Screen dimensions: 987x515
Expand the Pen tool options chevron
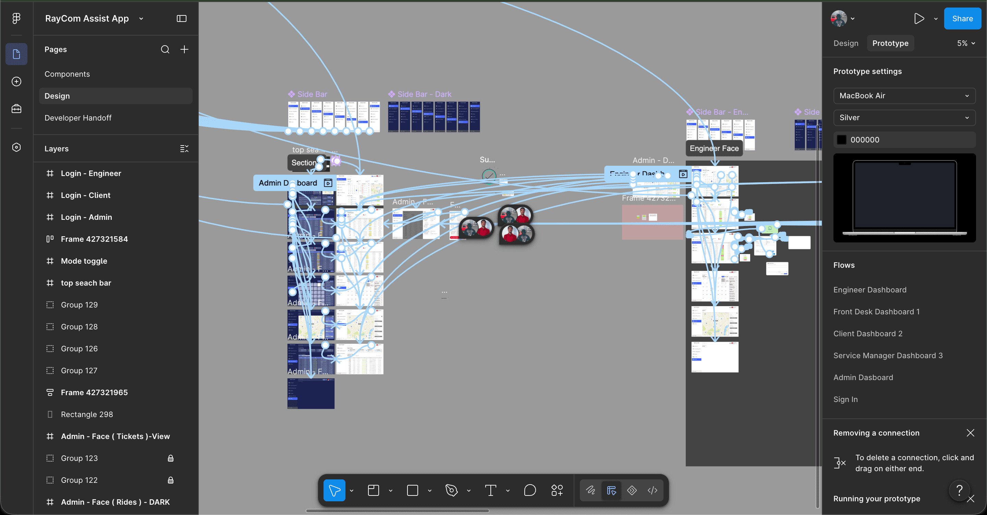(x=468, y=490)
